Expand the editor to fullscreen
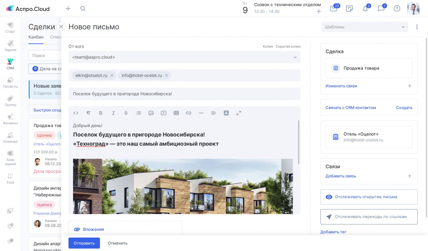 [239, 113]
